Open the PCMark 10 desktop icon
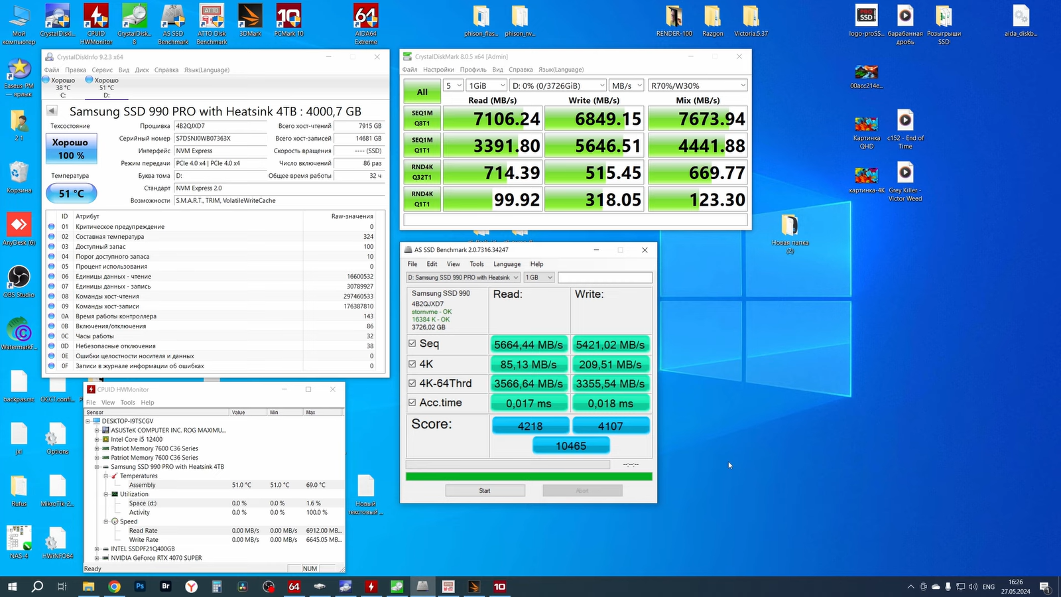1061x597 pixels. 288,17
